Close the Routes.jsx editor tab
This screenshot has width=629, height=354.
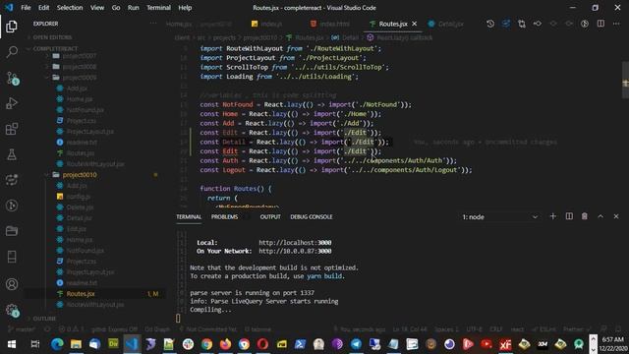pos(415,24)
